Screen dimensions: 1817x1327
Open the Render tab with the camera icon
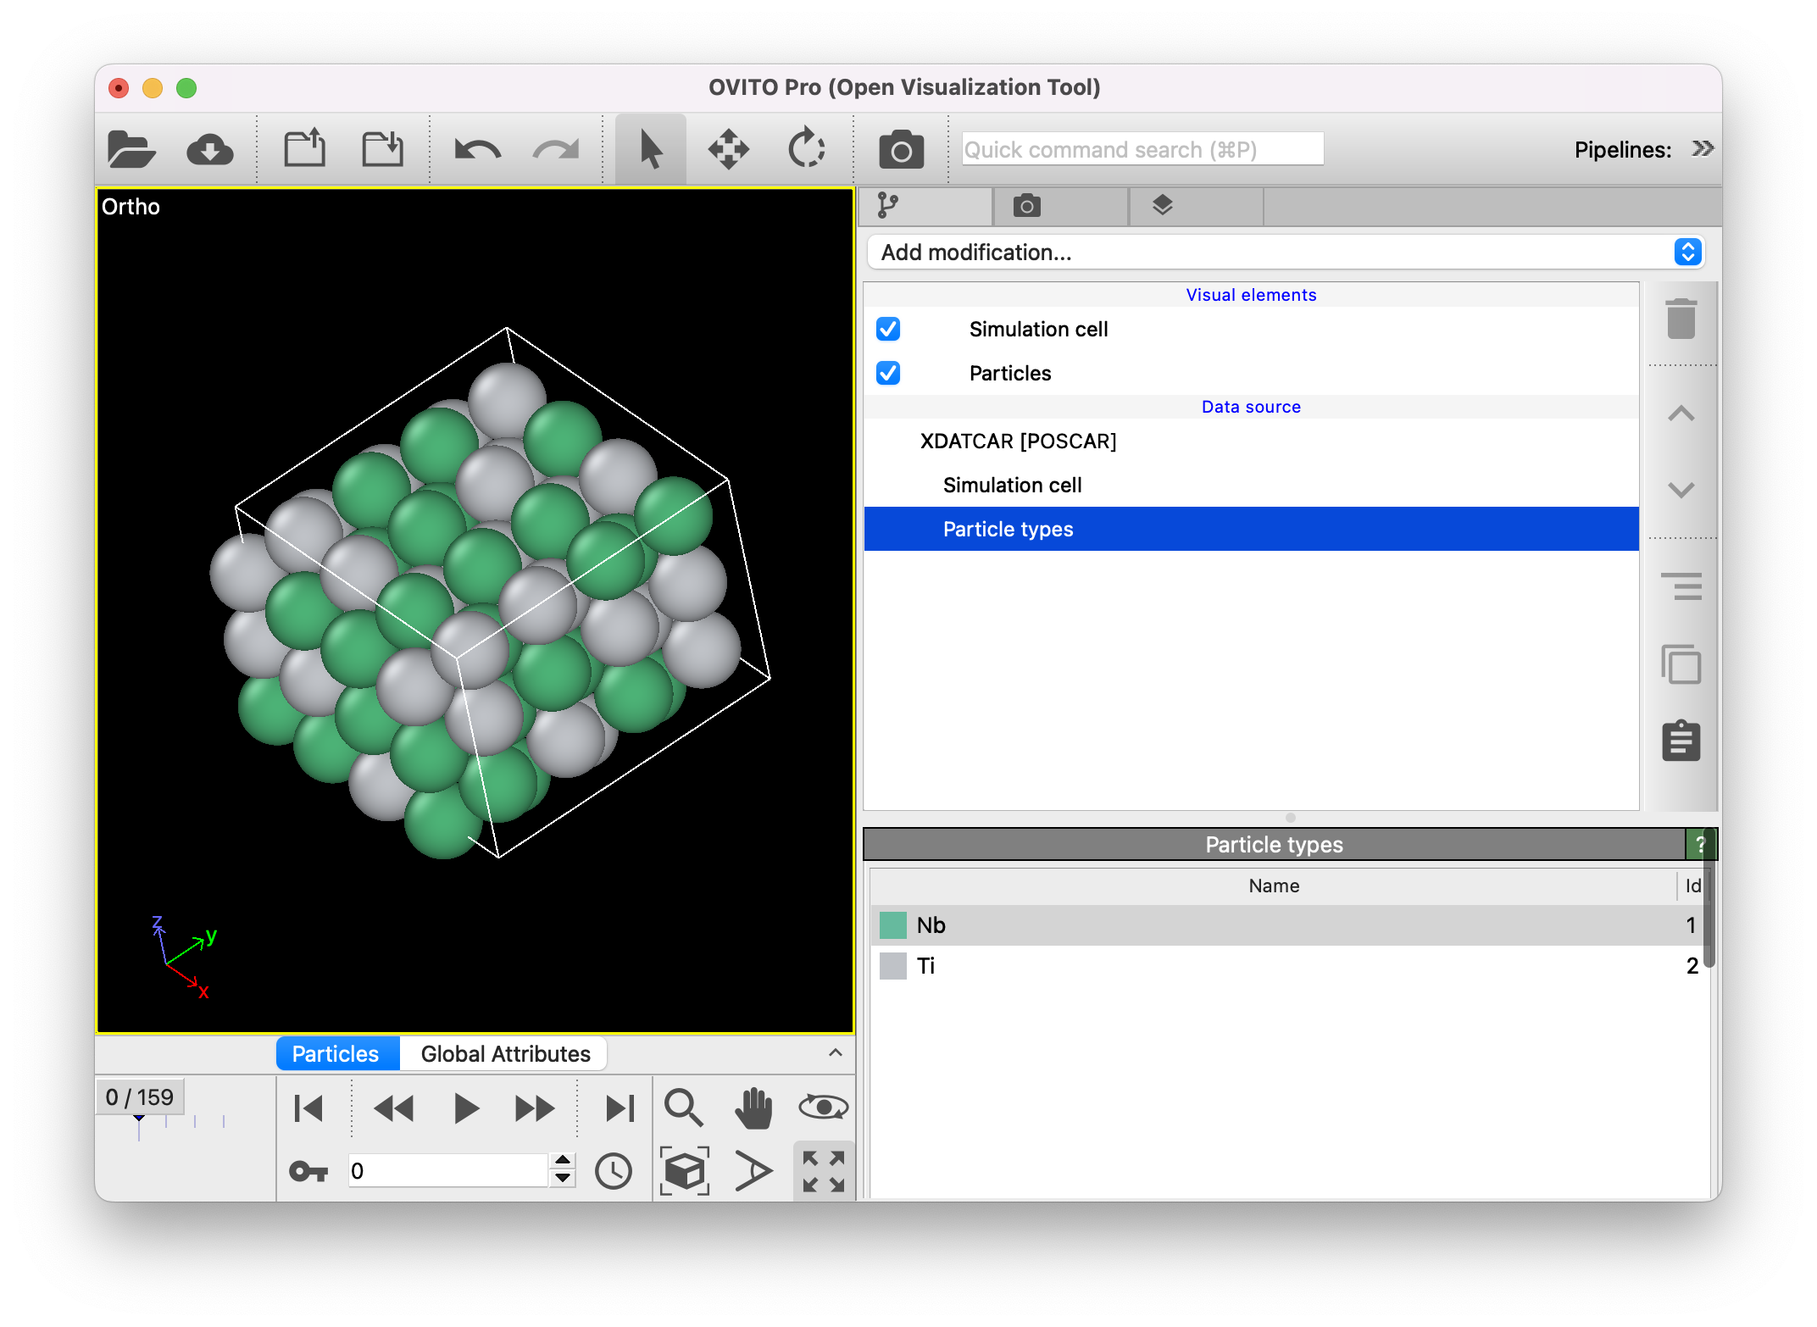click(1026, 205)
